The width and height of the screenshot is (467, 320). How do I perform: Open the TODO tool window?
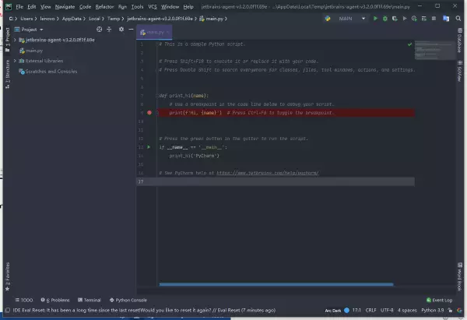pos(24,300)
